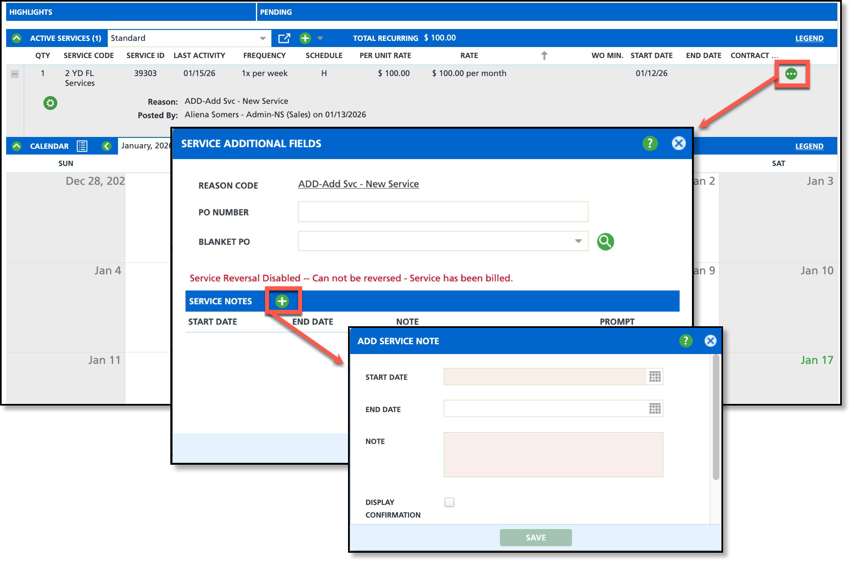Check the Display Confirmation checkbox
Viewport: 850px width, 565px height.
[x=449, y=502]
